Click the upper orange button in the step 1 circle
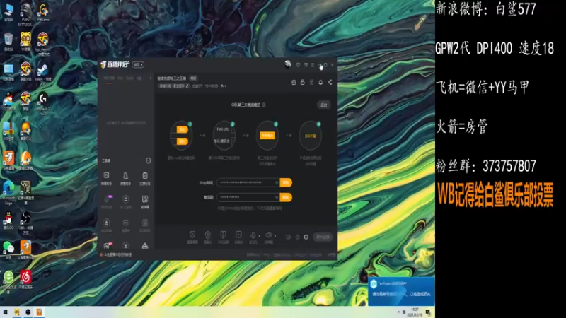566x318 pixels. click(x=182, y=129)
